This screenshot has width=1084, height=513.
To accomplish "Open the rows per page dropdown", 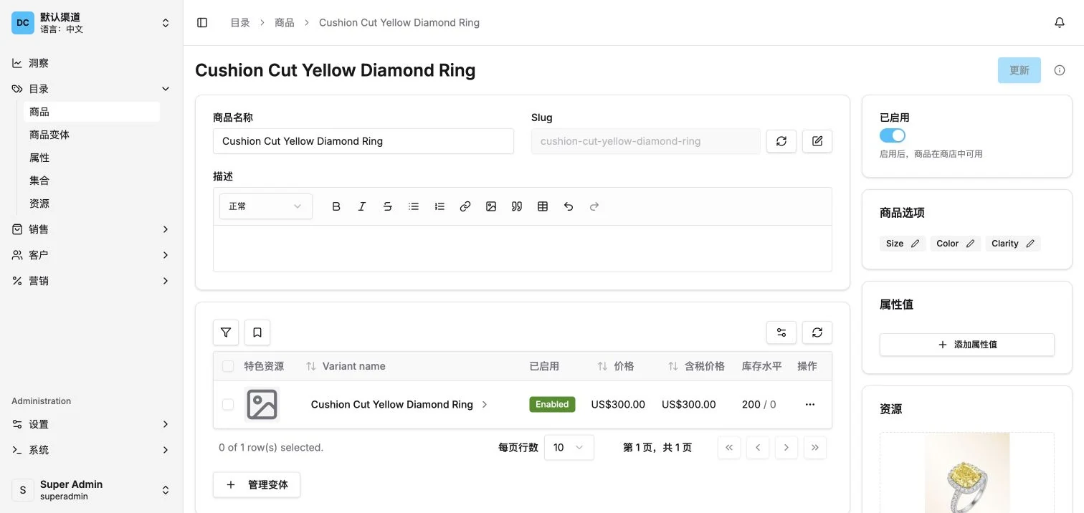I will (x=569, y=448).
